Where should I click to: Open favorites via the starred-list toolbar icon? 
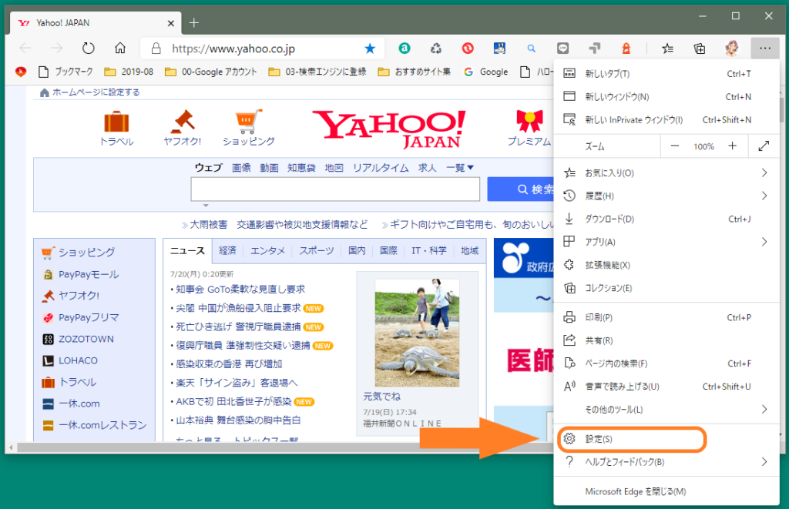(667, 48)
